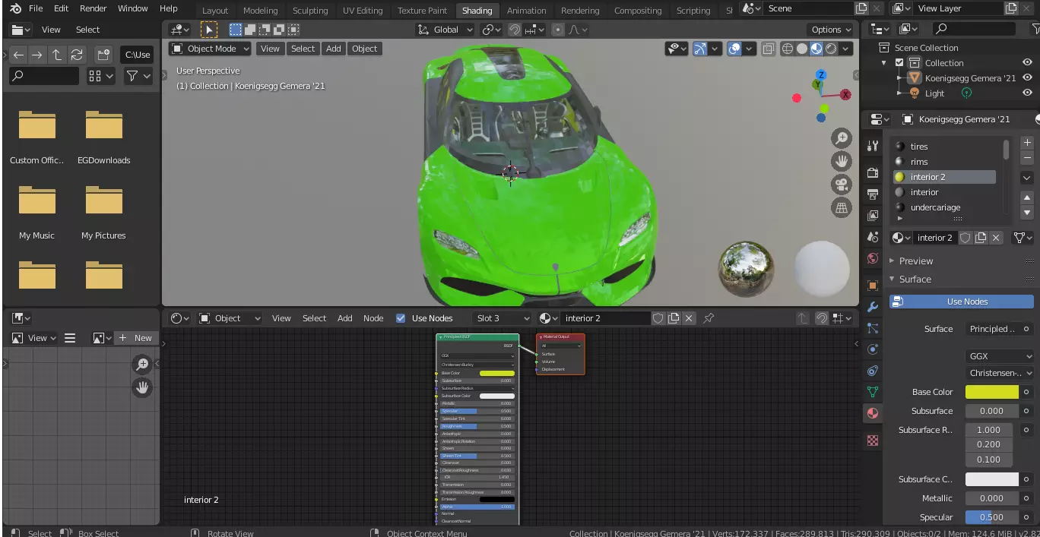The width and height of the screenshot is (1040, 537).
Task: Move material slot up
Action: tap(1027, 197)
